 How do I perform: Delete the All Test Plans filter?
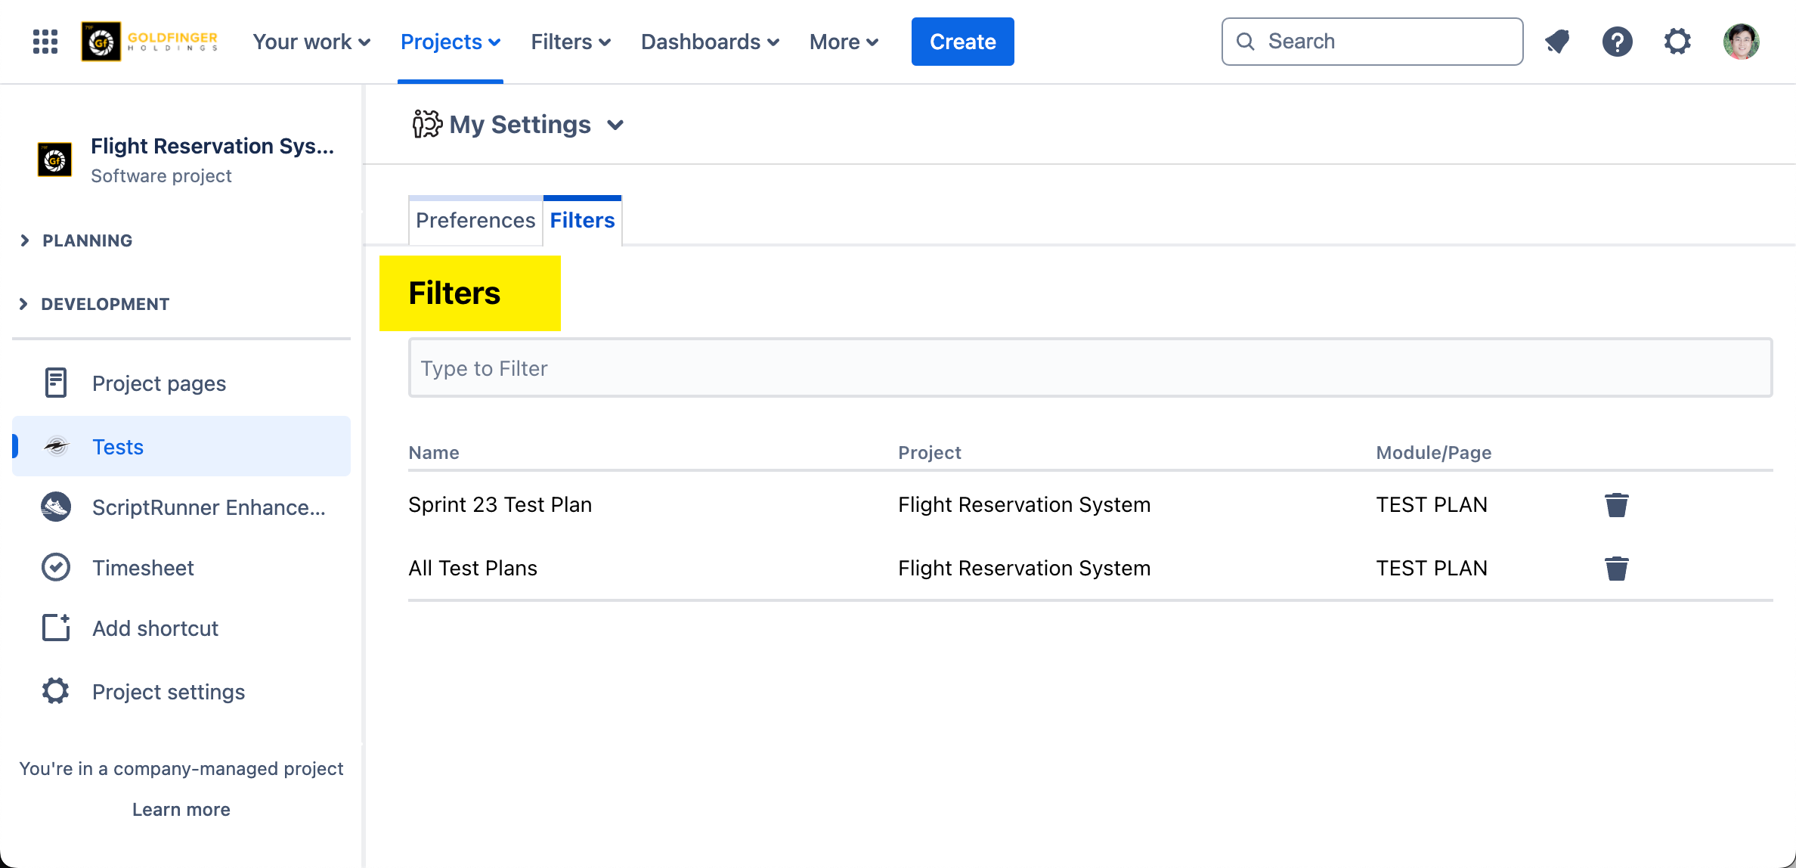[x=1616, y=569]
